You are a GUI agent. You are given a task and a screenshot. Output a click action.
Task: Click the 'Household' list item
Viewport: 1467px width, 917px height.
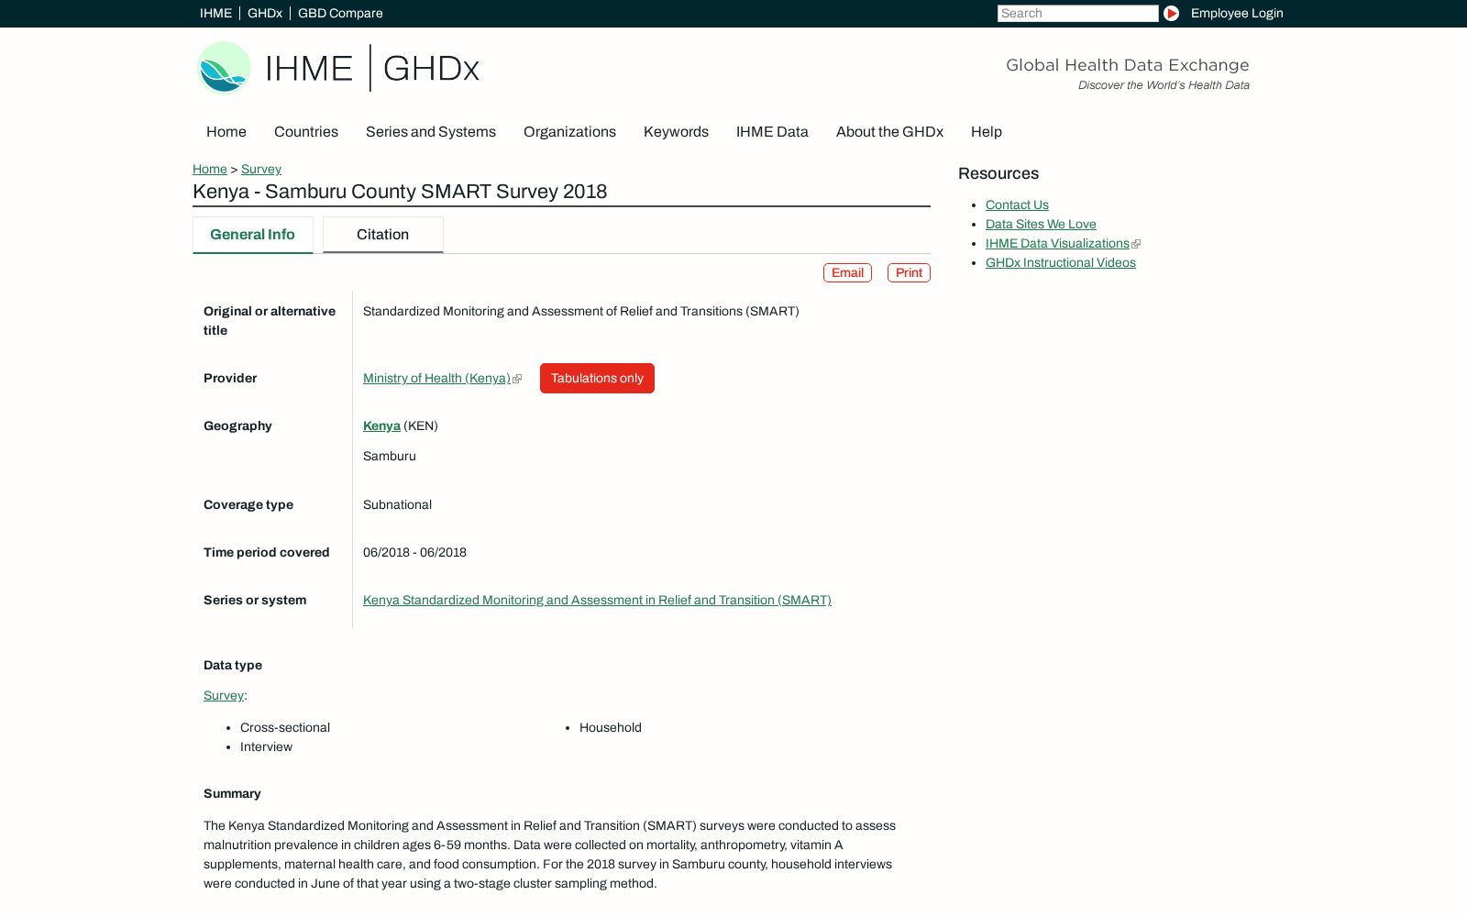coord(611,727)
